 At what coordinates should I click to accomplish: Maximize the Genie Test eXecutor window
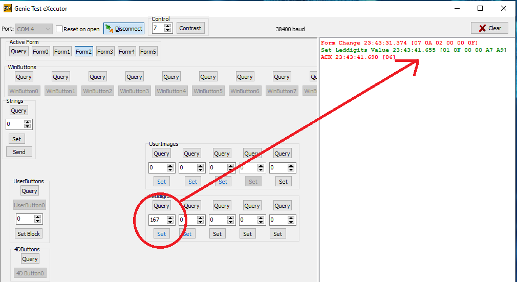coord(480,8)
